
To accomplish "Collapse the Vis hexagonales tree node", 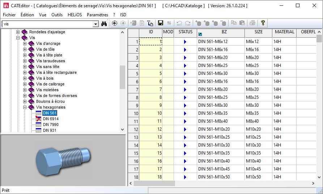I will click(x=25, y=107).
